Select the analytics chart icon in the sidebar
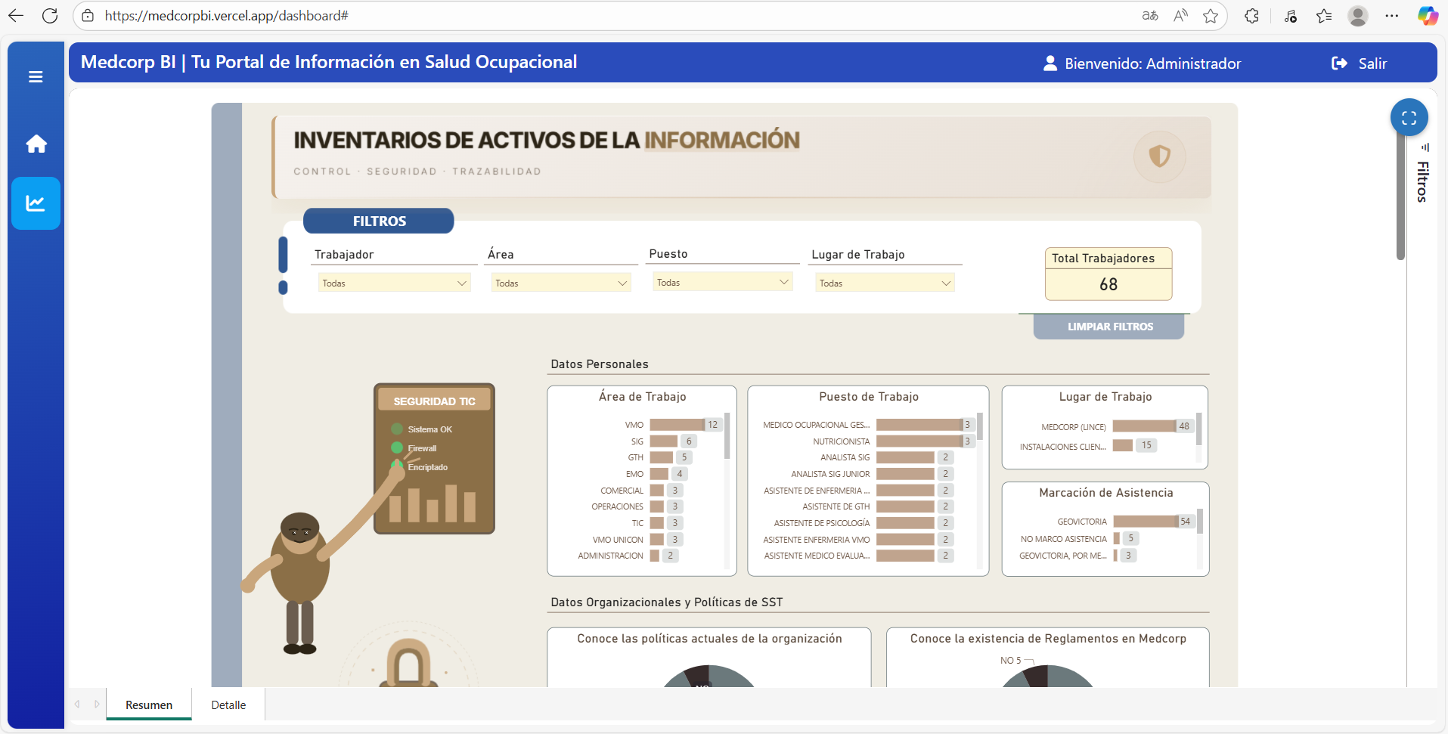The width and height of the screenshot is (1448, 734). [35, 203]
